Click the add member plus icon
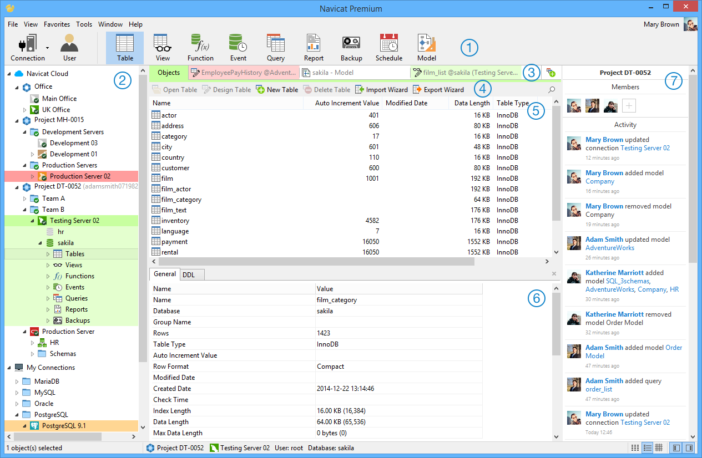Viewport: 702px width, 458px height. 628,106
